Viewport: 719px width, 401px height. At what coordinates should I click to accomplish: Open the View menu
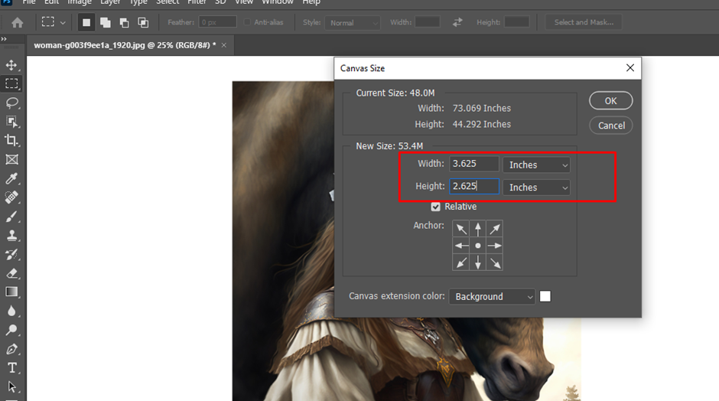(x=244, y=2)
